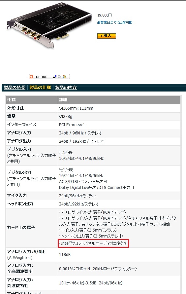Click the カード上の端子 row label
186x294 pixels.
21,228
